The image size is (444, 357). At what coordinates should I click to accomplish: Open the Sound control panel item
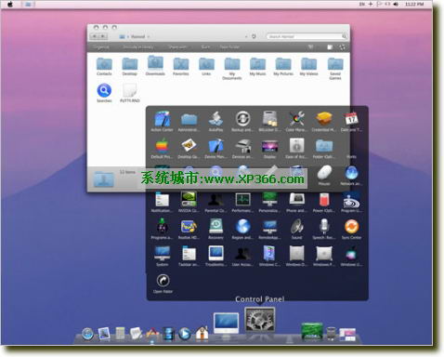pyautogui.click(x=296, y=230)
